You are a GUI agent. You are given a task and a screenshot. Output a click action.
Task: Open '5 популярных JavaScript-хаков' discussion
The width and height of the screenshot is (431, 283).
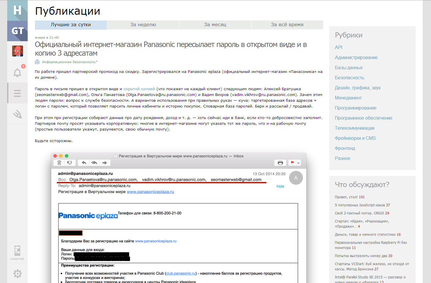[x=360, y=205]
